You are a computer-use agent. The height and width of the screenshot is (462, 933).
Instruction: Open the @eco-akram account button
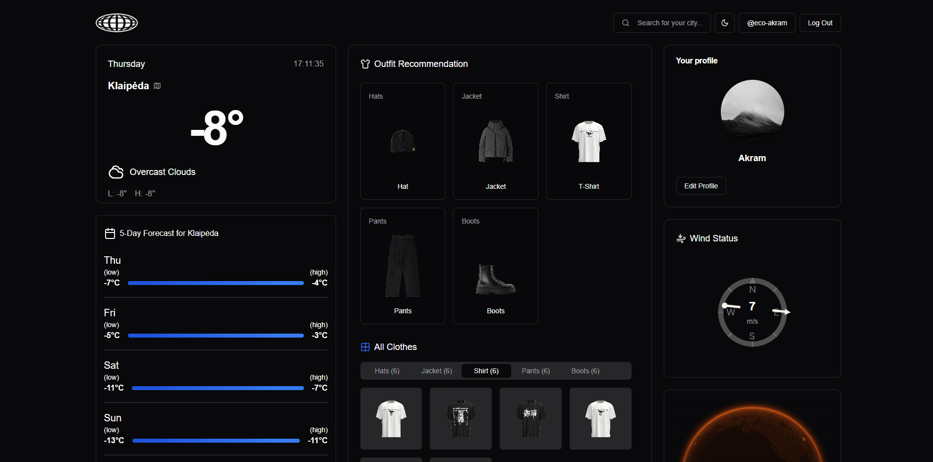[767, 23]
